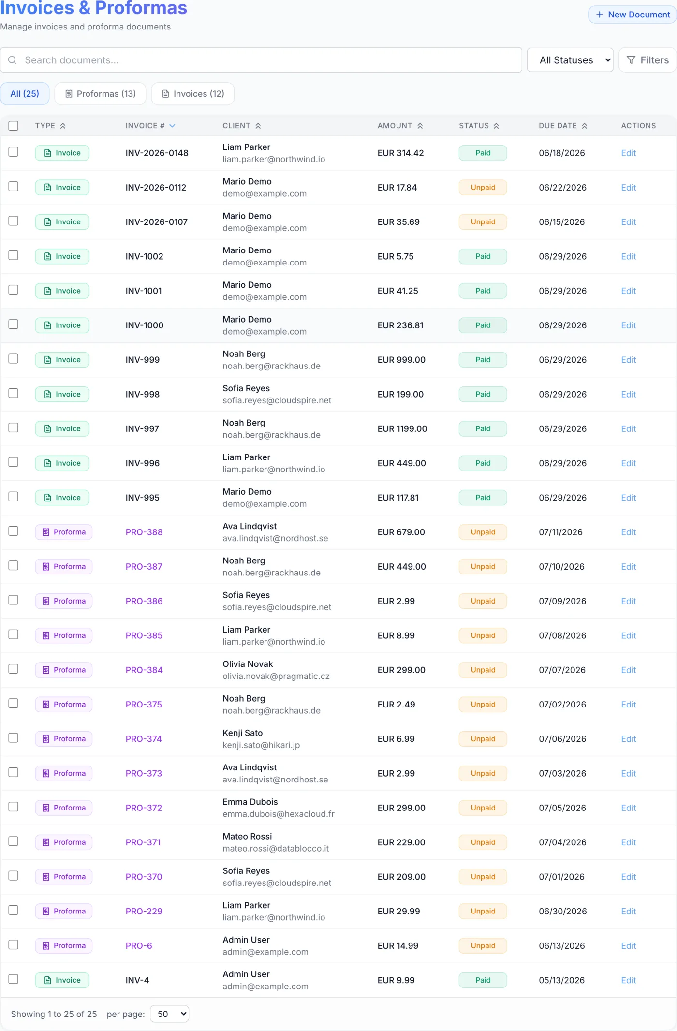677x1031 pixels.
Task: Click proforma icon in PRO-374 row badge
Action: pos(46,739)
